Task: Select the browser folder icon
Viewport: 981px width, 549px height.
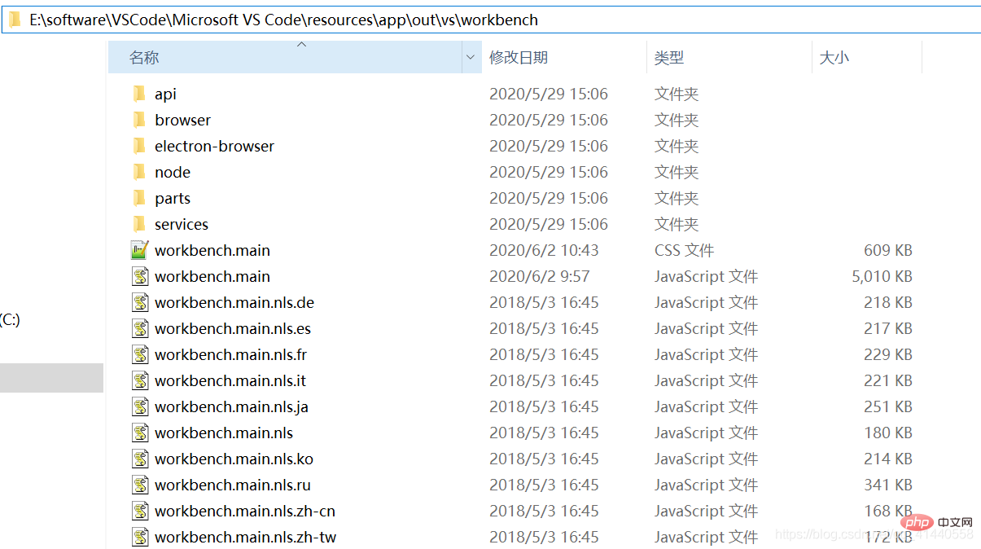Action: [139, 120]
